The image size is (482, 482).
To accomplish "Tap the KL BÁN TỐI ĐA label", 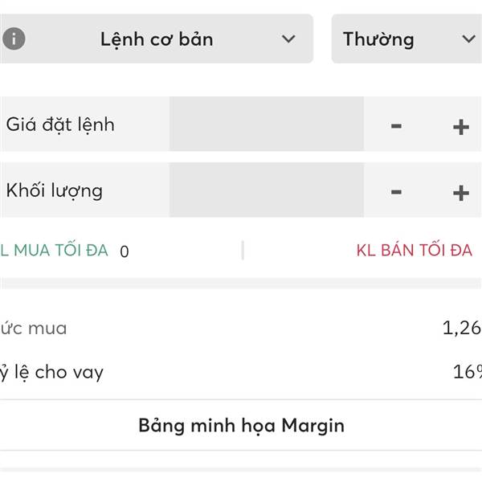I will click(x=414, y=250).
